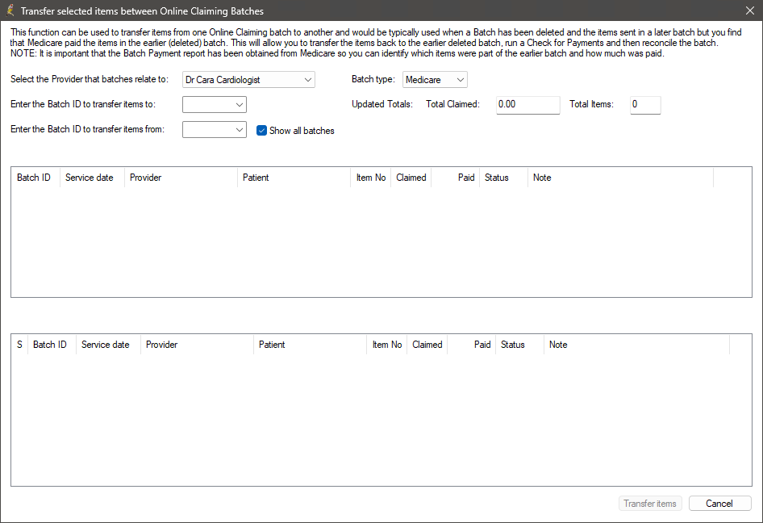This screenshot has height=523, width=763.
Task: Click the 'Updated Totals:' label
Action: click(382, 104)
